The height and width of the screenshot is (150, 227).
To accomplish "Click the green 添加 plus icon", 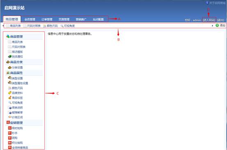I will click(217, 25).
